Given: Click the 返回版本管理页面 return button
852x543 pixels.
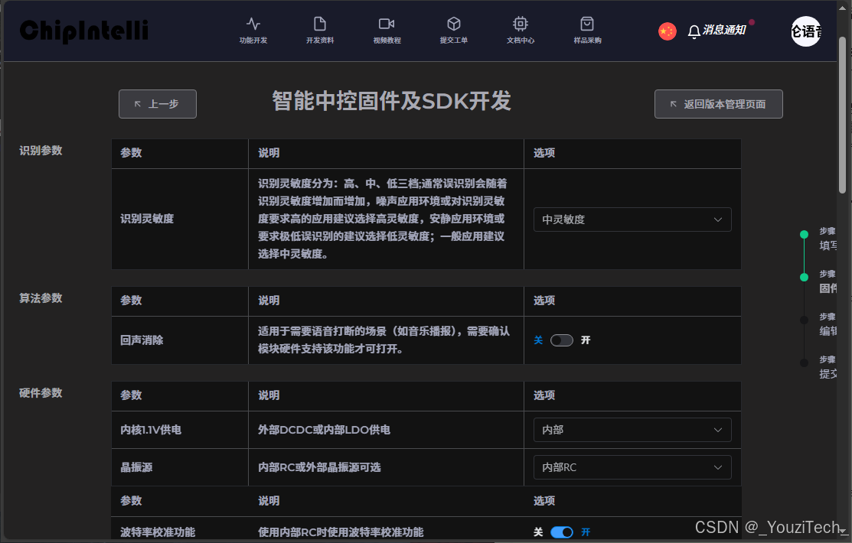Looking at the screenshot, I should tap(718, 104).
